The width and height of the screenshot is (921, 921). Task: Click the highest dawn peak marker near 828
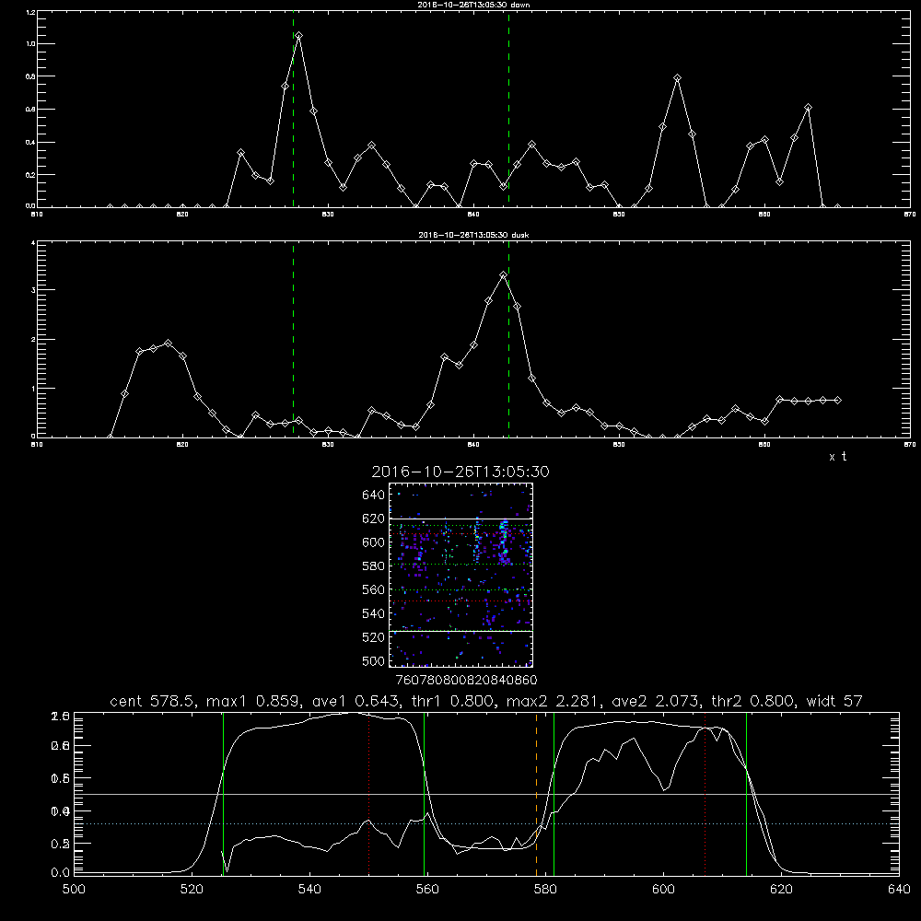(299, 36)
